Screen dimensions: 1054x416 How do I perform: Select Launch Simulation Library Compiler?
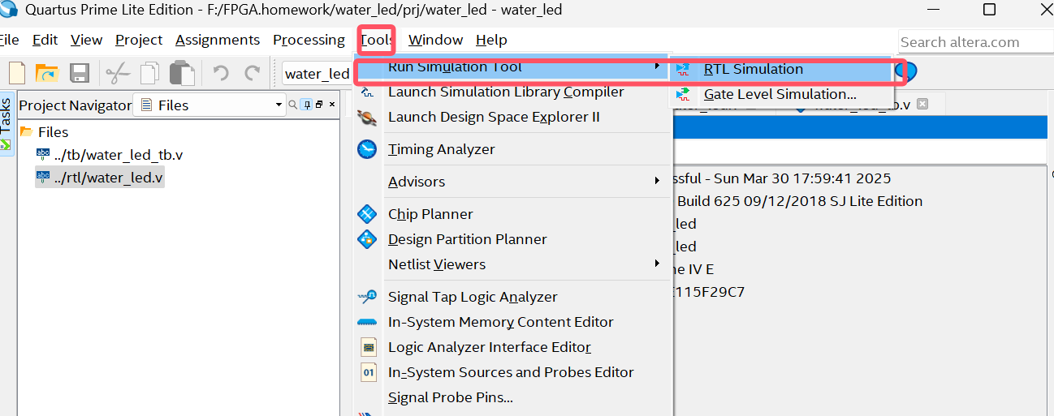click(506, 92)
